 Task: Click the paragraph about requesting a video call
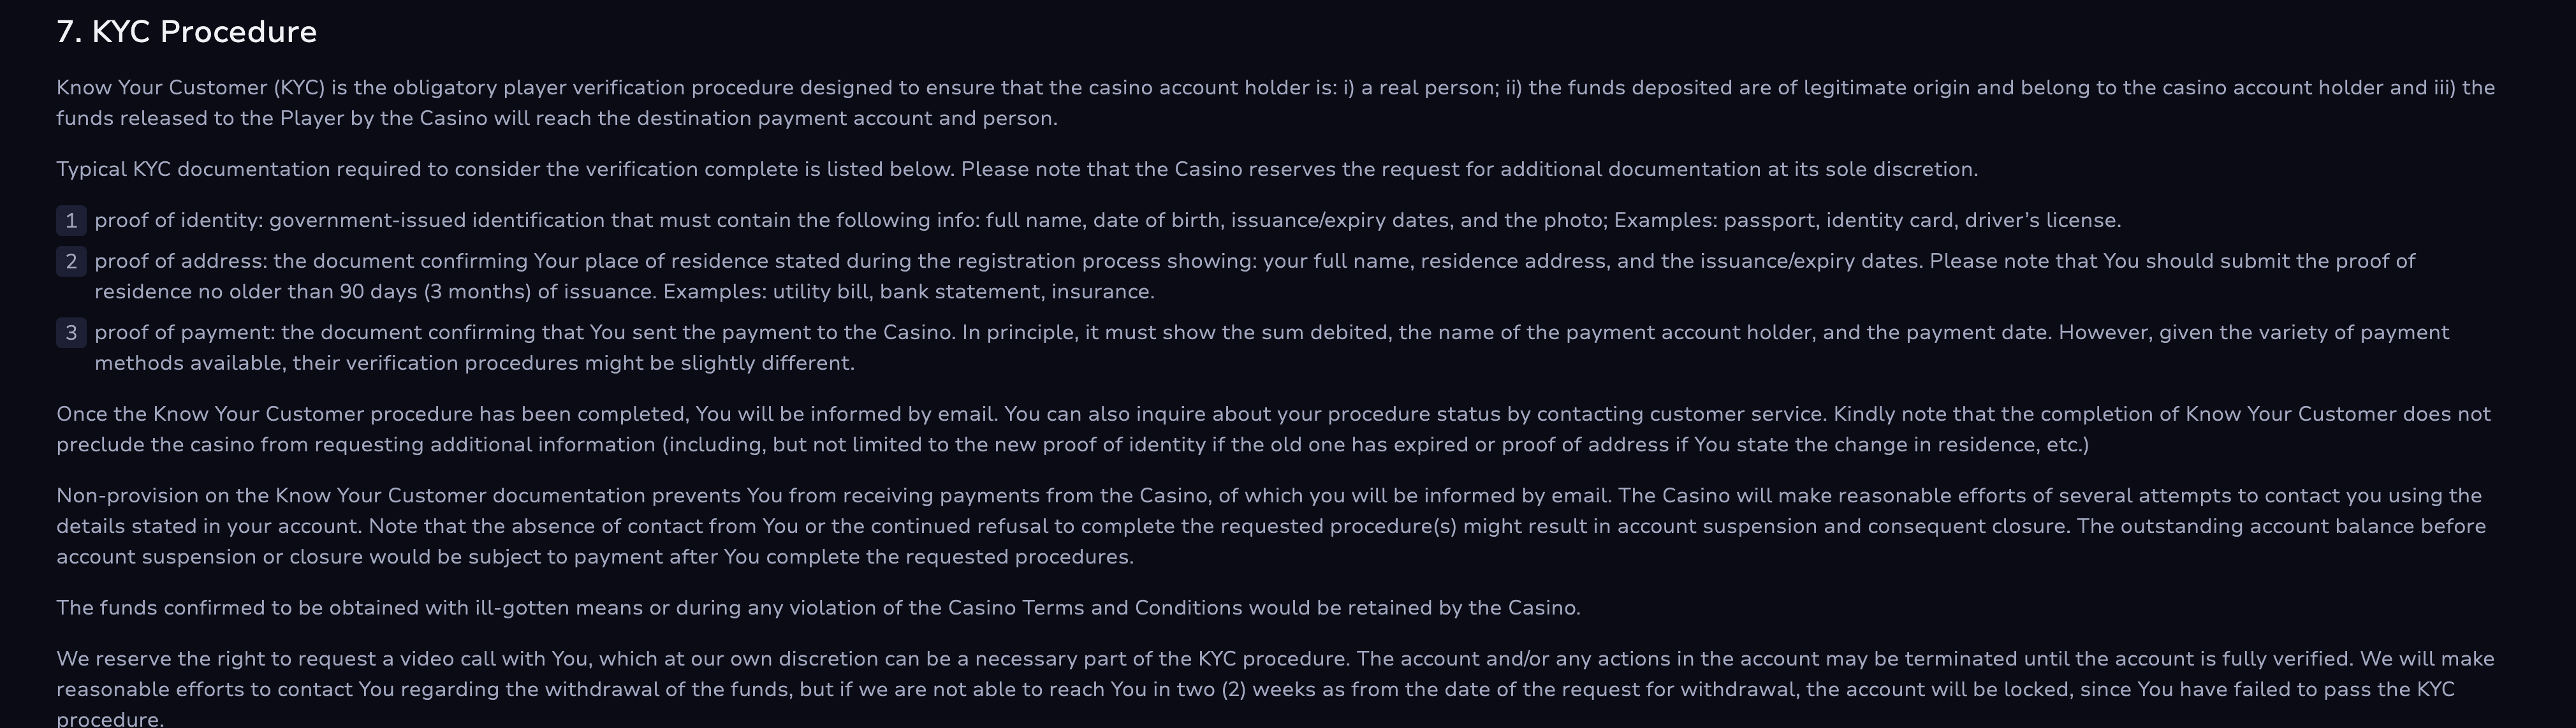tap(1275, 689)
